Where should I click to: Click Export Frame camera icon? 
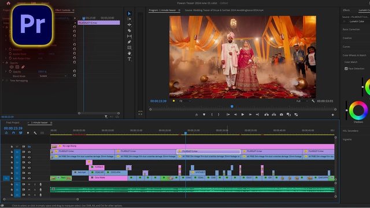click(282, 114)
